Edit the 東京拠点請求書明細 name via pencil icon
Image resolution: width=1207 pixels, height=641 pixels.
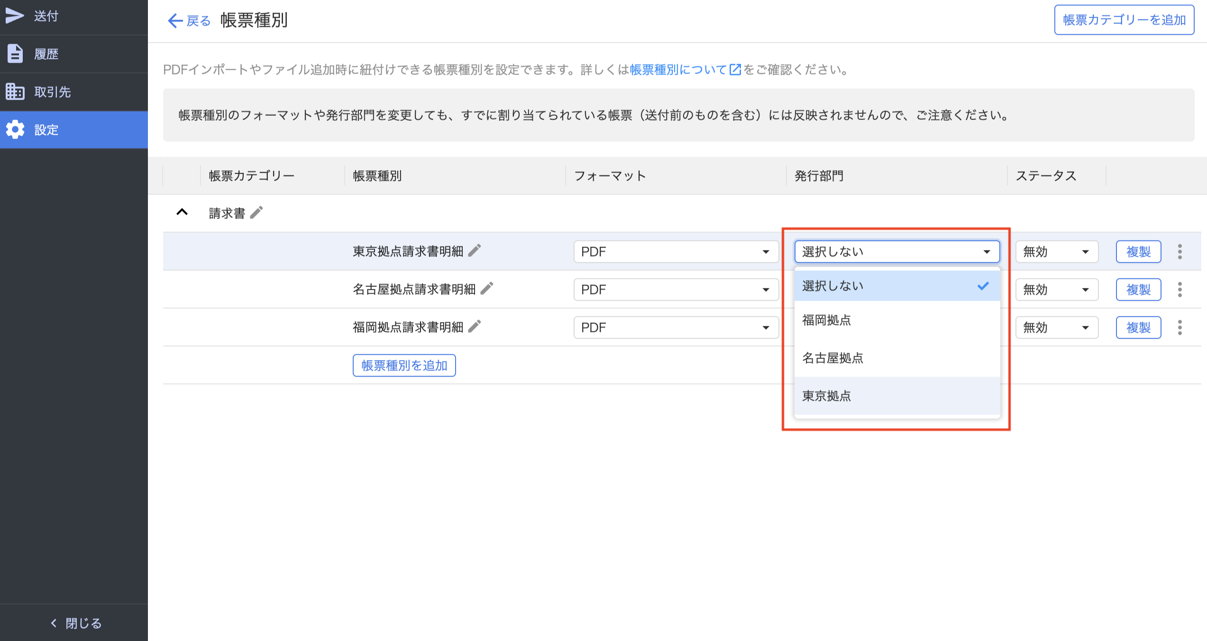click(x=475, y=250)
